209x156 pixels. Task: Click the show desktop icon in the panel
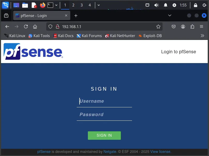coord(16,5)
